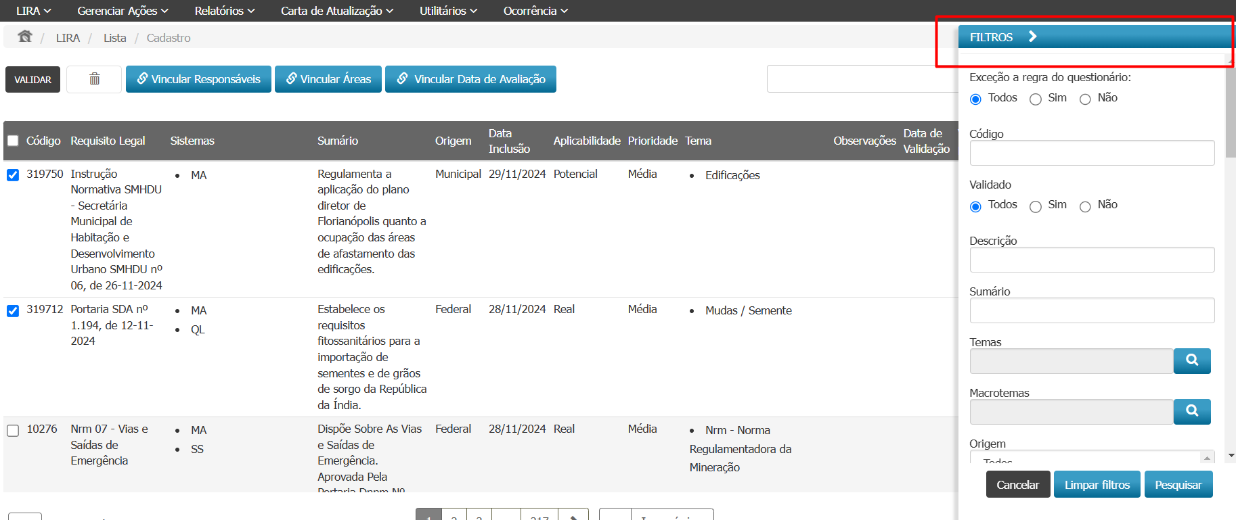
Task: Open Gerenciar Ações menu
Action: click(x=123, y=11)
